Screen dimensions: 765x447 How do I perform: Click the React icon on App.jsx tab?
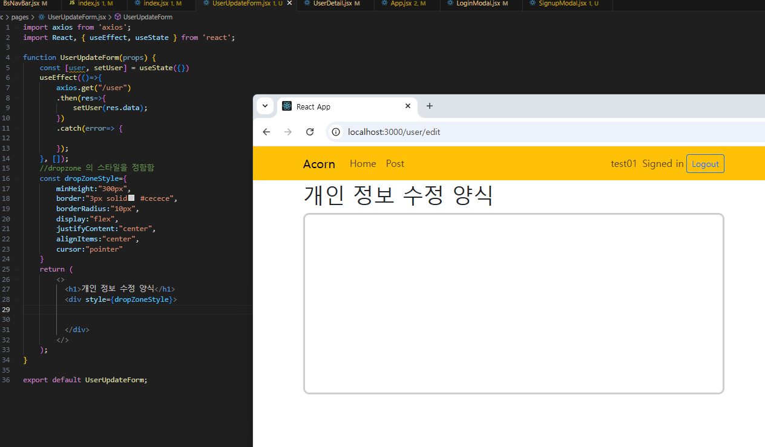pos(384,4)
